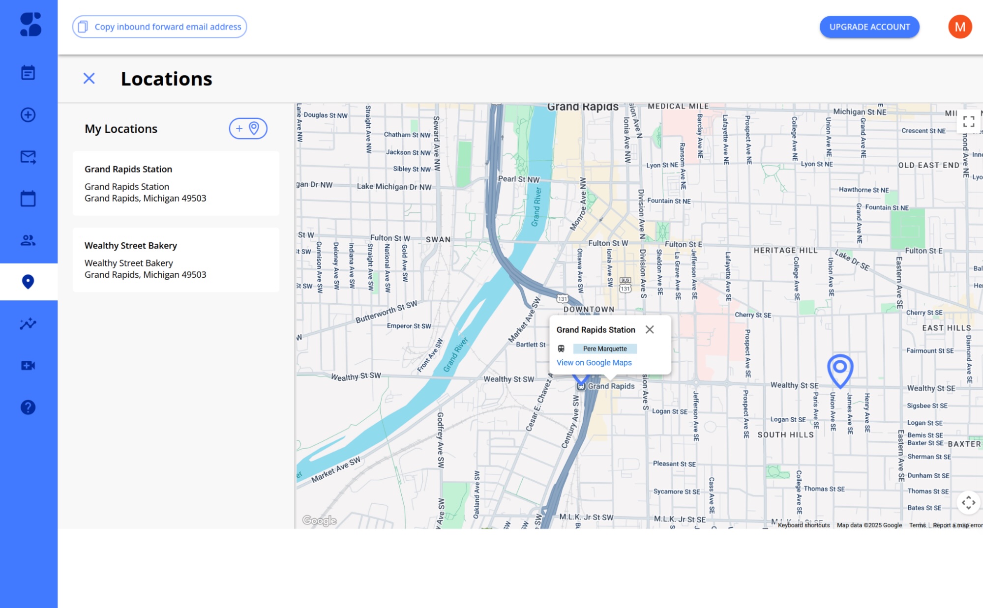This screenshot has height=608, width=983.
Task: Open the help question mark icon
Action: [x=28, y=407]
